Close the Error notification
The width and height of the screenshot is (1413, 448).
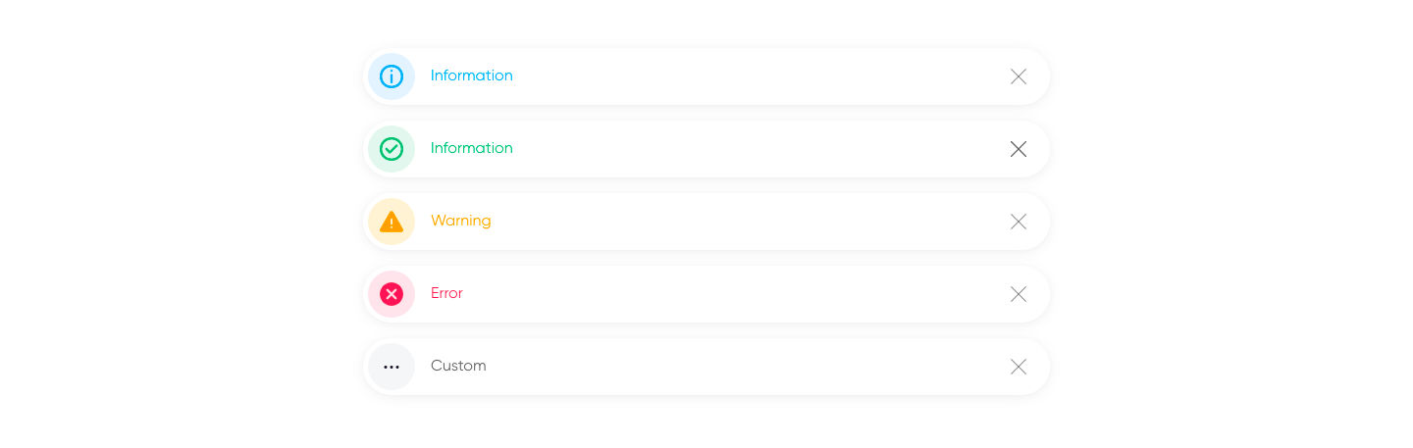click(1019, 294)
